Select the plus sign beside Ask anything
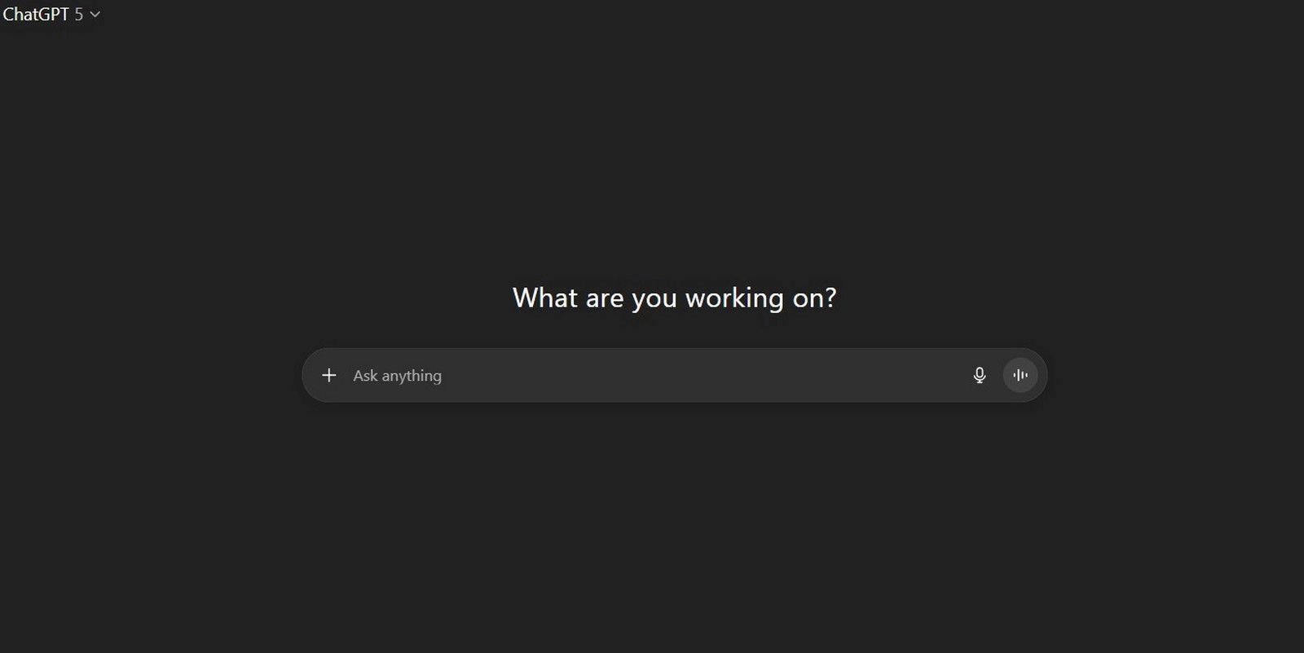 coord(329,375)
